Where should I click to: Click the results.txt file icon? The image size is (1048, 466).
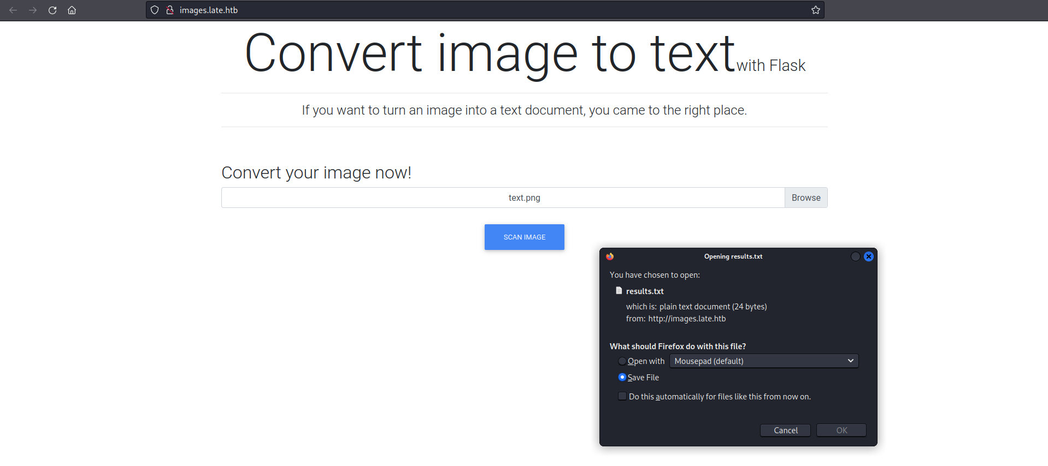[x=619, y=291]
